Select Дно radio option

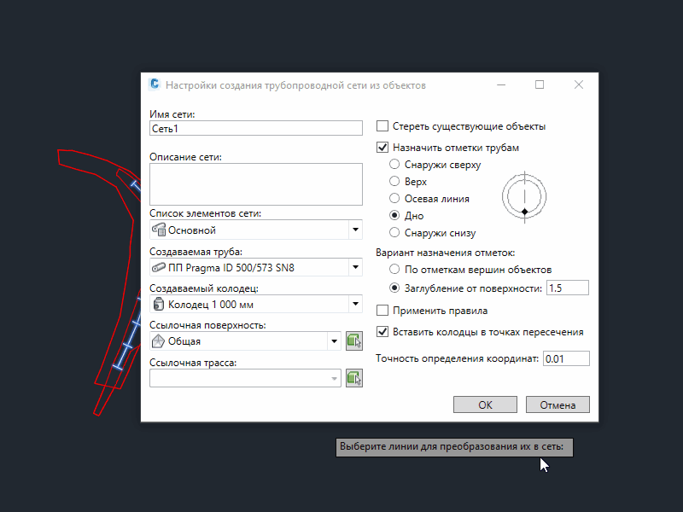click(x=394, y=215)
